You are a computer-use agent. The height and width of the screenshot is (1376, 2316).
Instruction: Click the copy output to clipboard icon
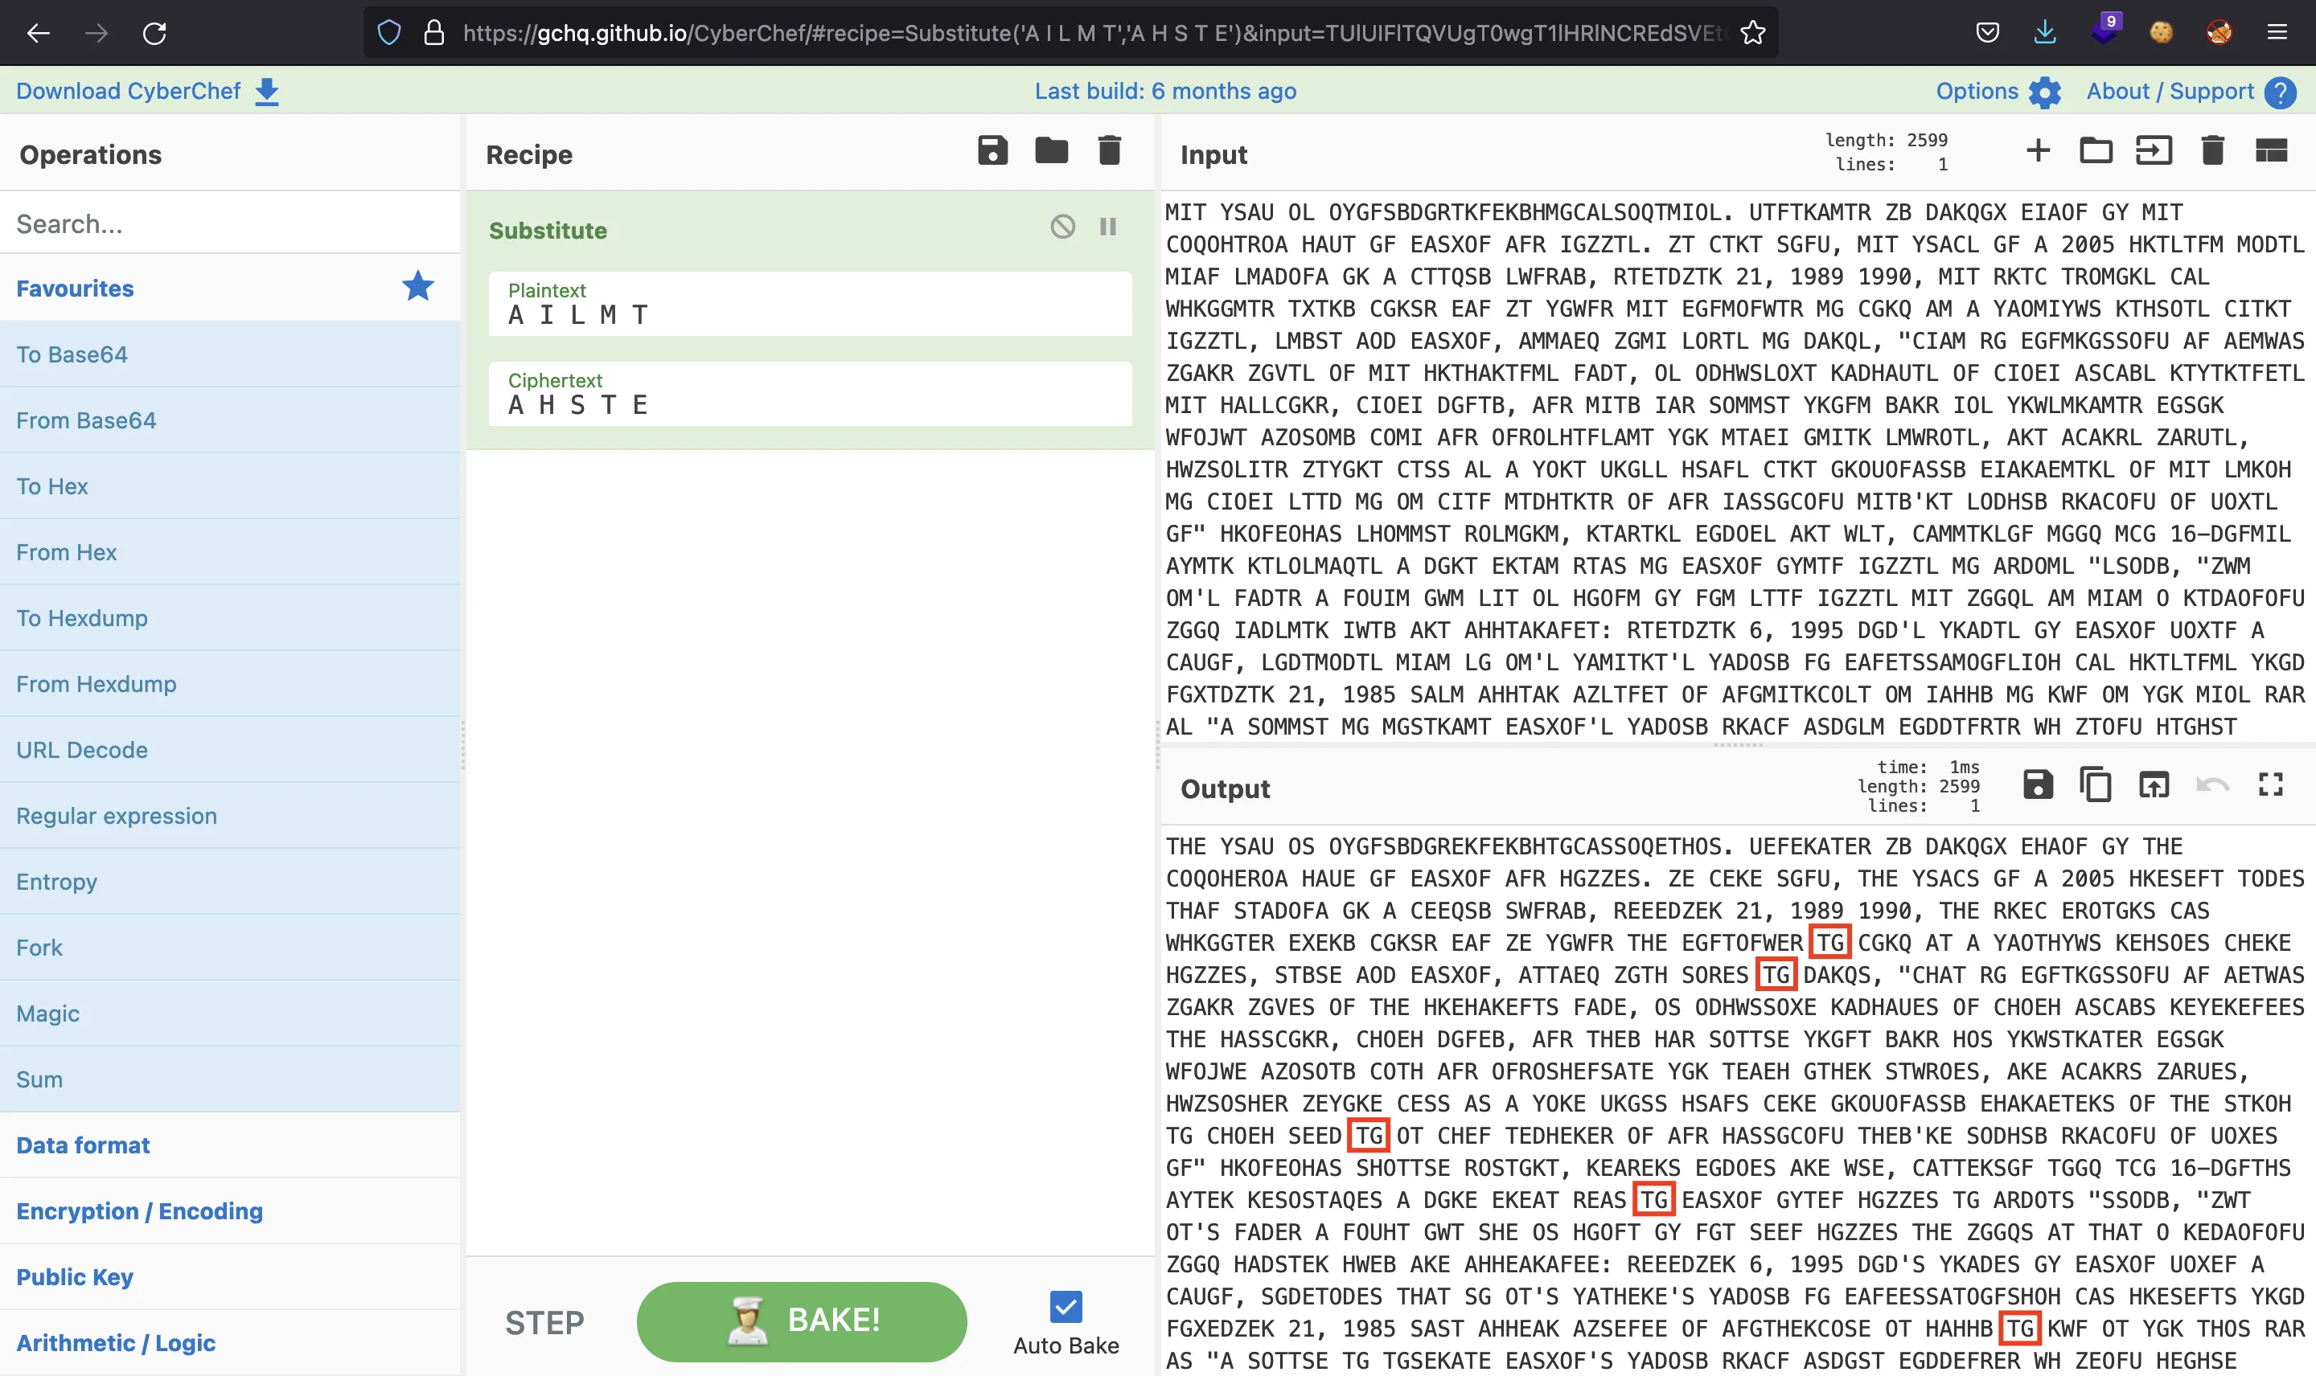coord(2096,786)
